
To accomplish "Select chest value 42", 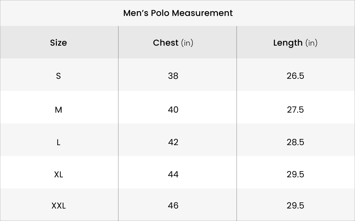I will point(173,142).
